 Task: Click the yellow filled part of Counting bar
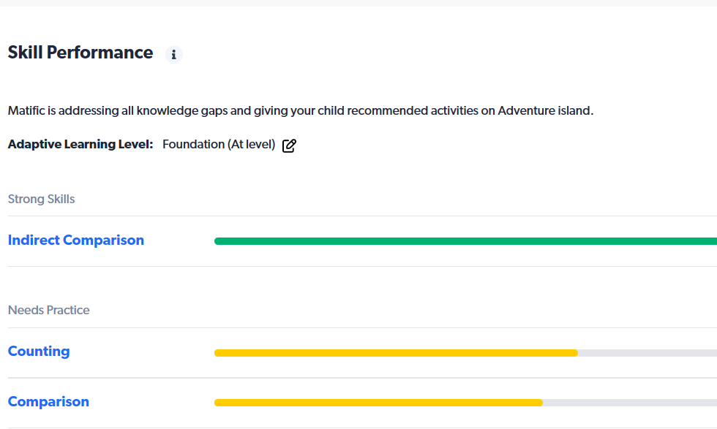tap(395, 353)
